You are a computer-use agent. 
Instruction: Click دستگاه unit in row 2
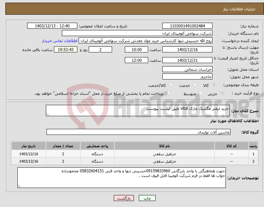pos(97,161)
